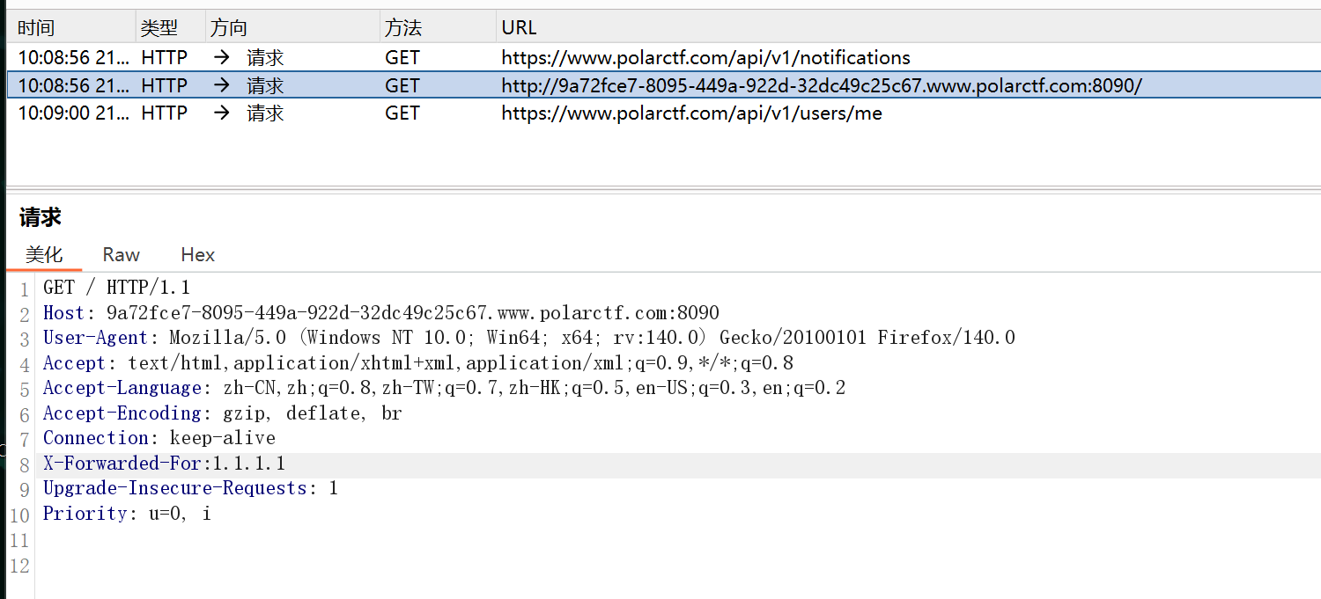Select the api/v1/users/me request row

click(691, 113)
